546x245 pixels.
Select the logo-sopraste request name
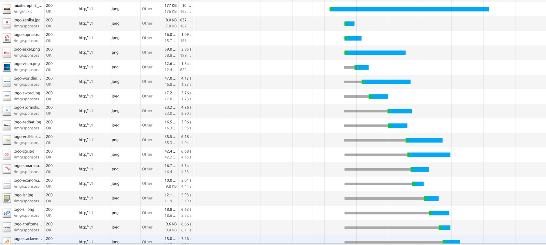coord(28,35)
